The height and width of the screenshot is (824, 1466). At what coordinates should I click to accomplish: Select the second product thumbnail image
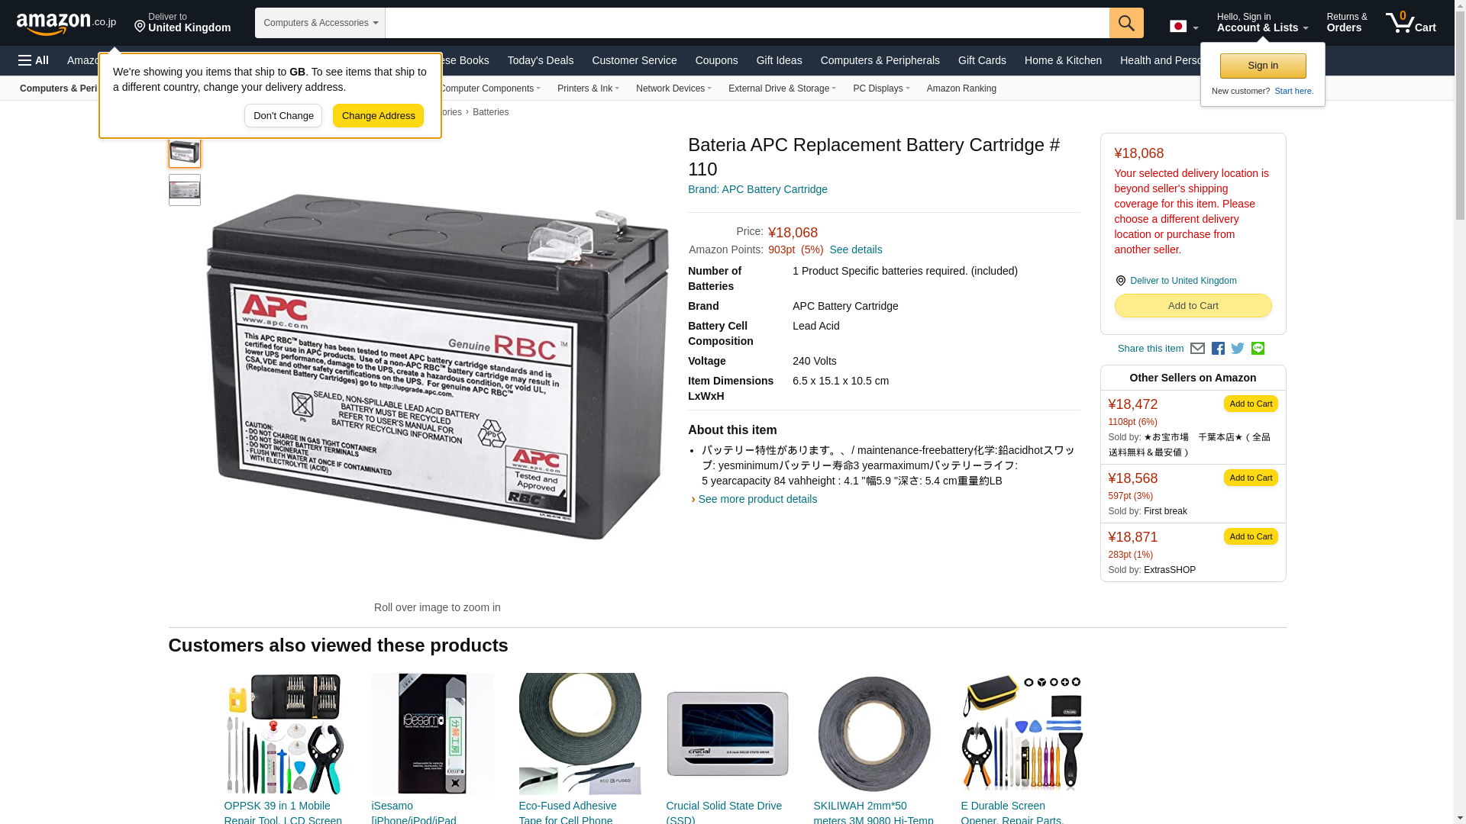pyautogui.click(x=185, y=190)
